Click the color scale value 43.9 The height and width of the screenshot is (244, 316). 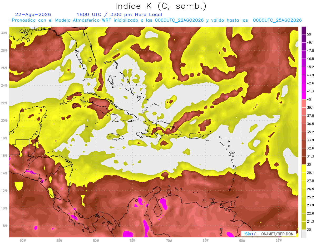tap(310, 75)
